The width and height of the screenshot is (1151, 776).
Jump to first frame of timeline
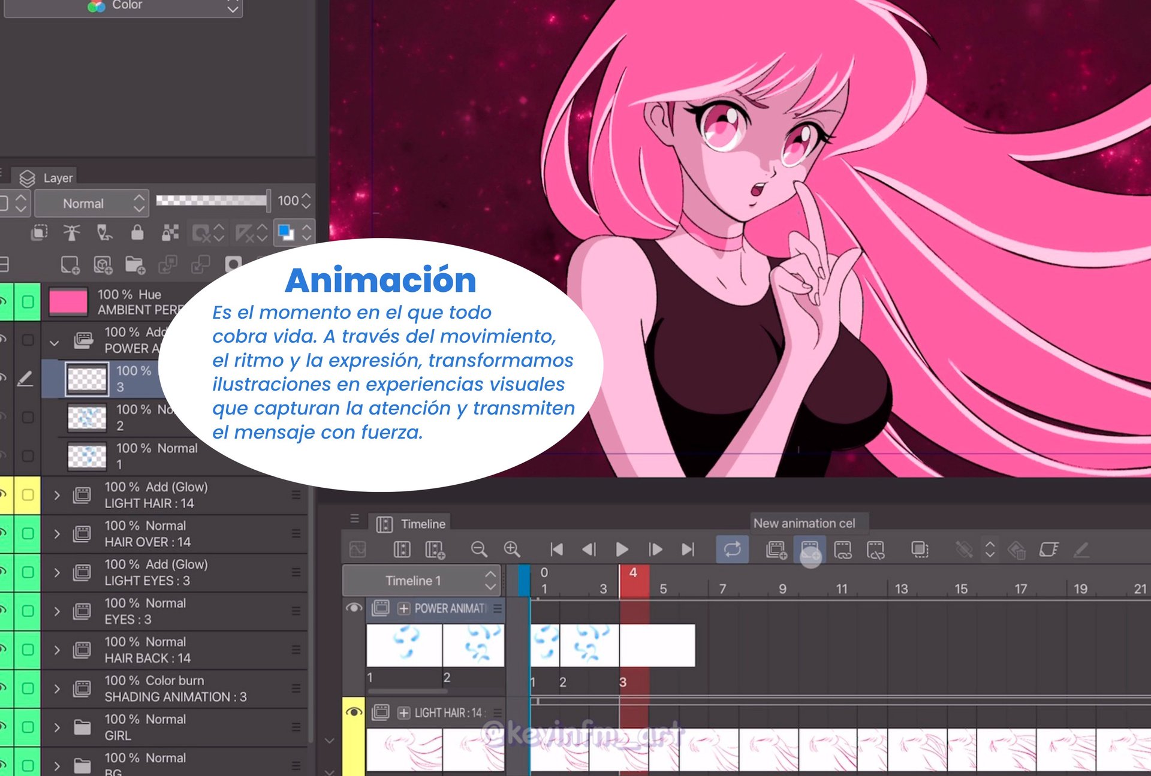point(556,549)
